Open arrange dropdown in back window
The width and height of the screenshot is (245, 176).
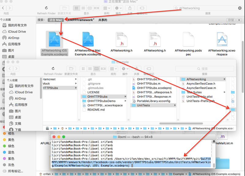[x=107, y=8]
